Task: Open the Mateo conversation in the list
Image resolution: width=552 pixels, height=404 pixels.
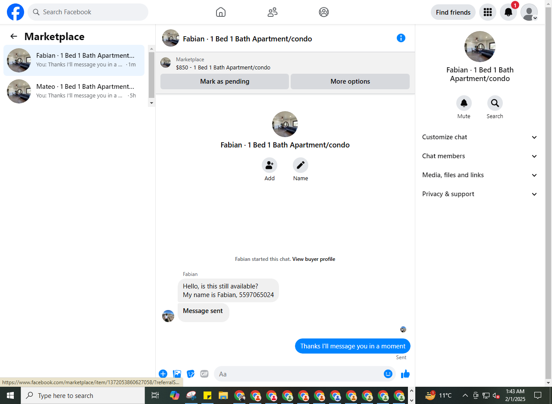Action: click(74, 91)
